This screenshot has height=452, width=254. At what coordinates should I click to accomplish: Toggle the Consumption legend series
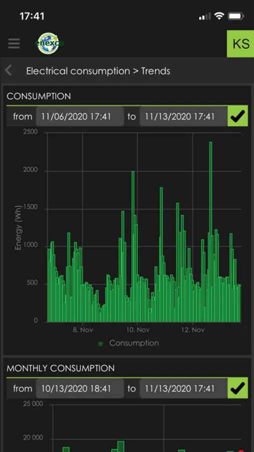point(129,344)
